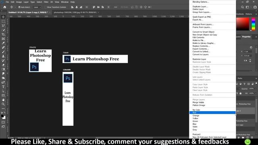Open the Opacity value dropdown arrow
258x145 pixels.
coord(256,89)
